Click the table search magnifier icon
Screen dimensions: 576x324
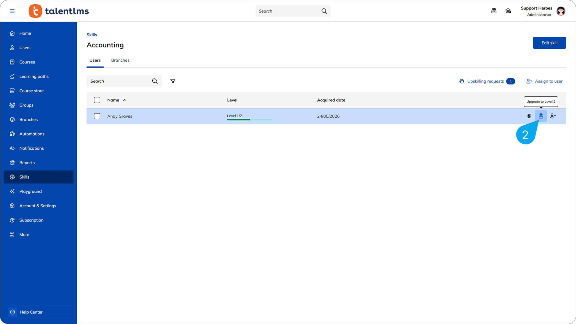pos(155,81)
